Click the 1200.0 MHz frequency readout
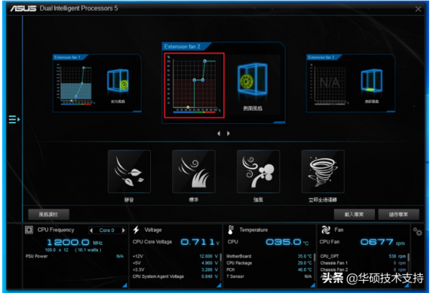The image size is (433, 293). (75, 242)
